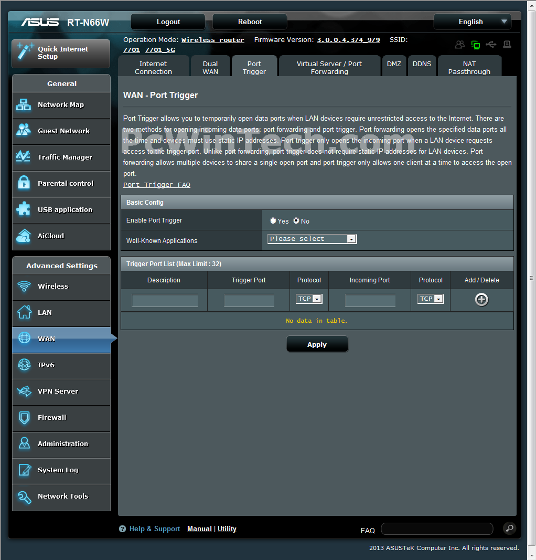Image resolution: width=536 pixels, height=560 pixels.
Task: Click the Network Tools wrench icon
Action: point(24,497)
